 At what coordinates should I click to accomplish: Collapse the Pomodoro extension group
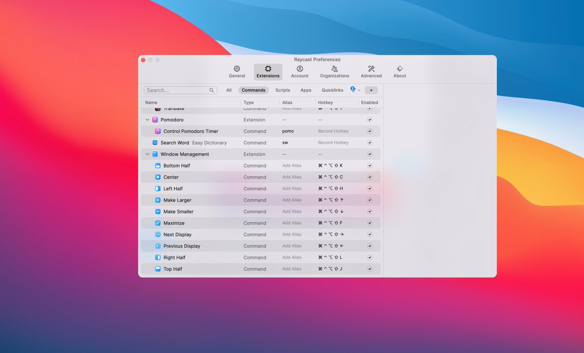tap(147, 120)
